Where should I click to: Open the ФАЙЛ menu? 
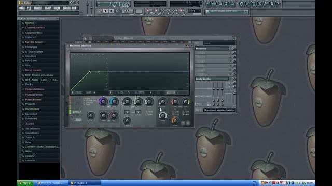22,8
